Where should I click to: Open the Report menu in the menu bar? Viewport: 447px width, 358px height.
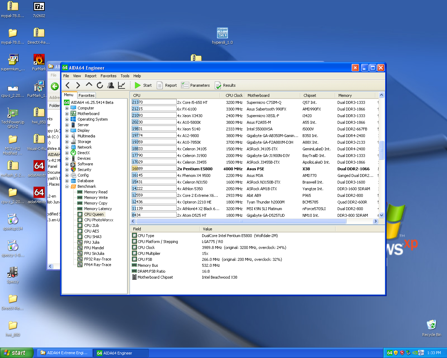coord(90,76)
